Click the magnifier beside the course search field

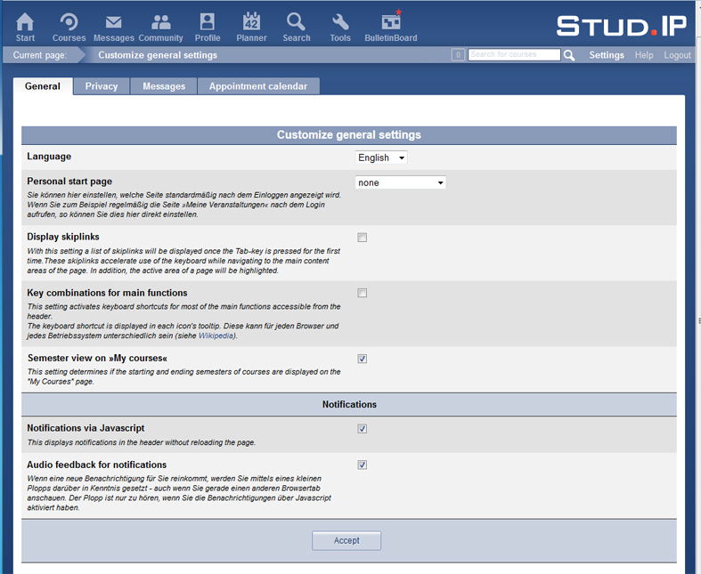point(569,55)
